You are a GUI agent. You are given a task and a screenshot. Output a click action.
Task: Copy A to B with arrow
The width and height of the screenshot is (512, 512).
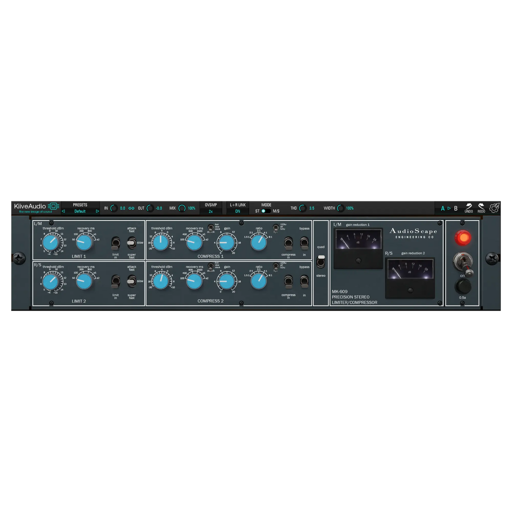tap(449, 208)
